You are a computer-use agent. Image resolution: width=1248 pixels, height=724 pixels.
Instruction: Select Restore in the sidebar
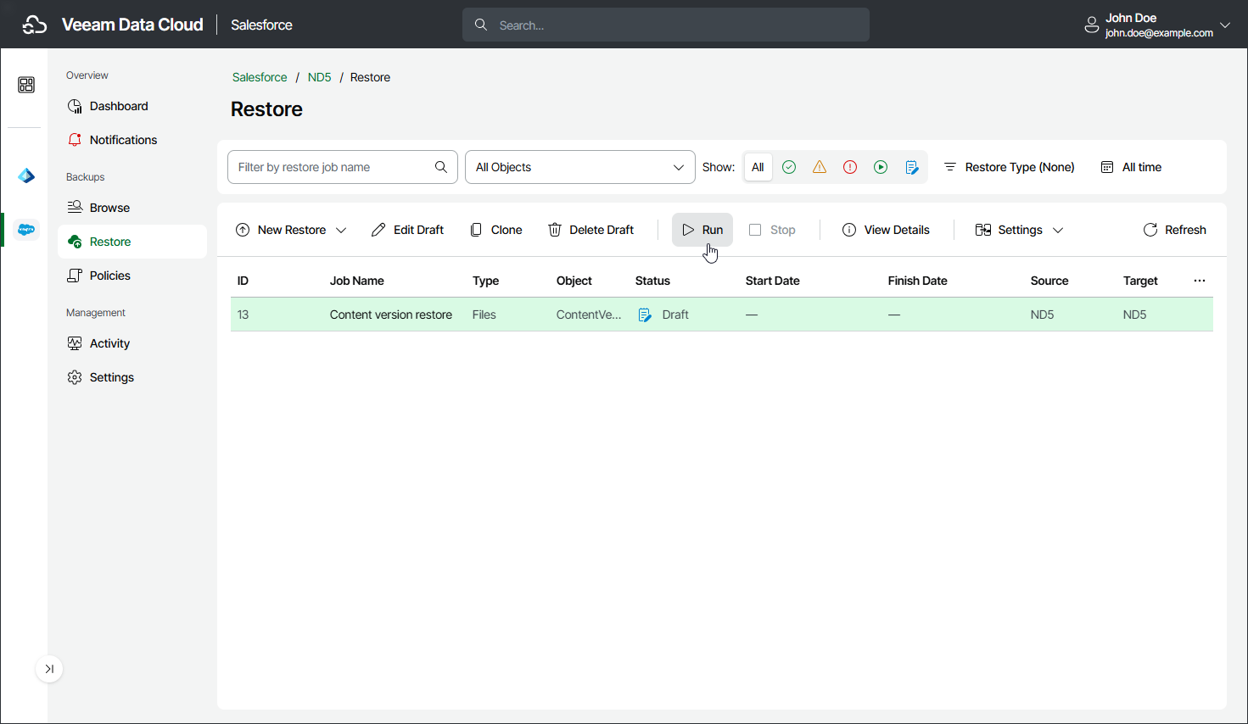point(132,242)
